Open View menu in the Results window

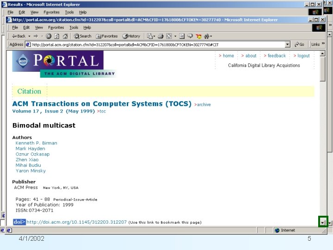(34, 12)
